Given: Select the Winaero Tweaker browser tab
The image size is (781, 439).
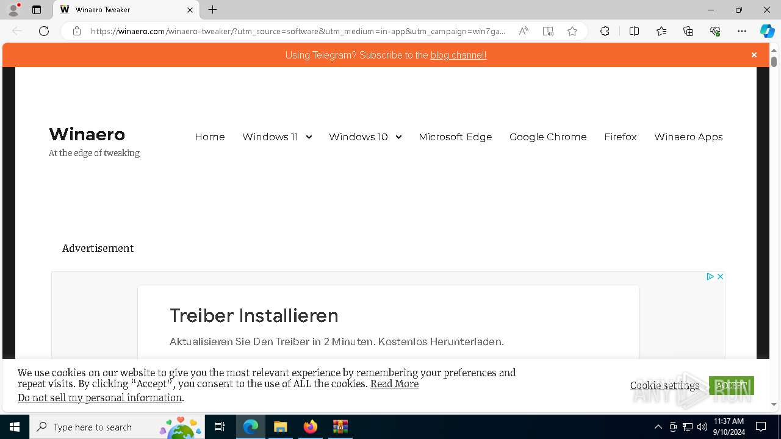Looking at the screenshot, I should click(126, 10).
